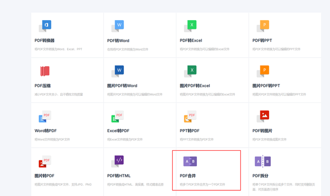The height and width of the screenshot is (196, 330).
Task: Click description 将单个PDF文件拆分成多个文件
Action: click(284, 187)
